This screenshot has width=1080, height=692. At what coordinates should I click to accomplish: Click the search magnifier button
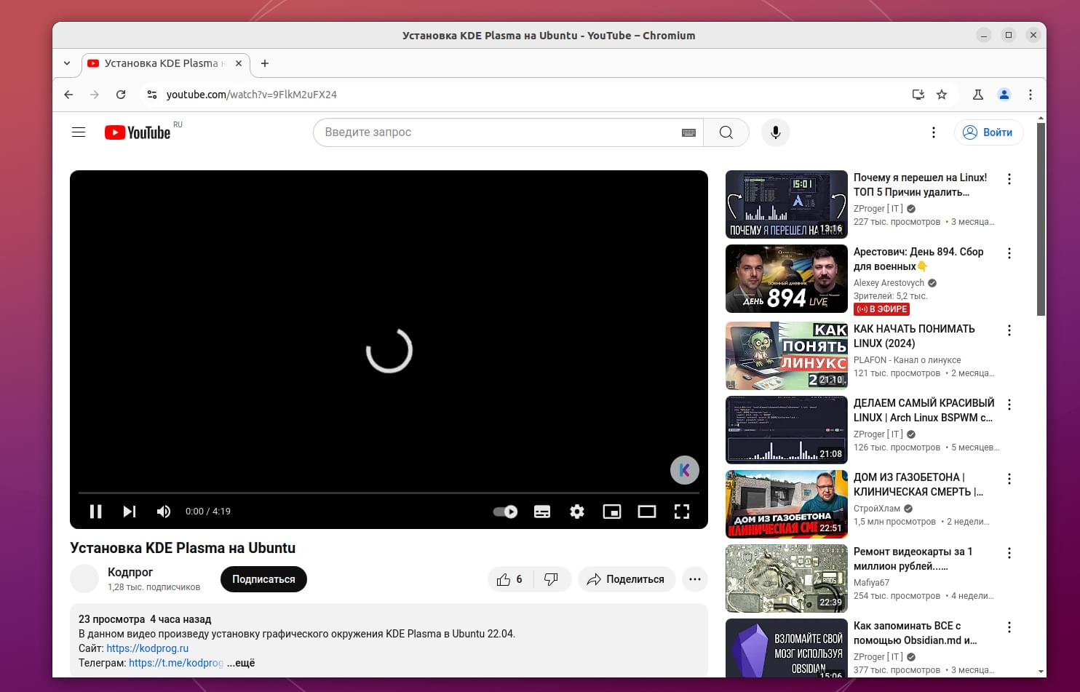[x=726, y=132]
